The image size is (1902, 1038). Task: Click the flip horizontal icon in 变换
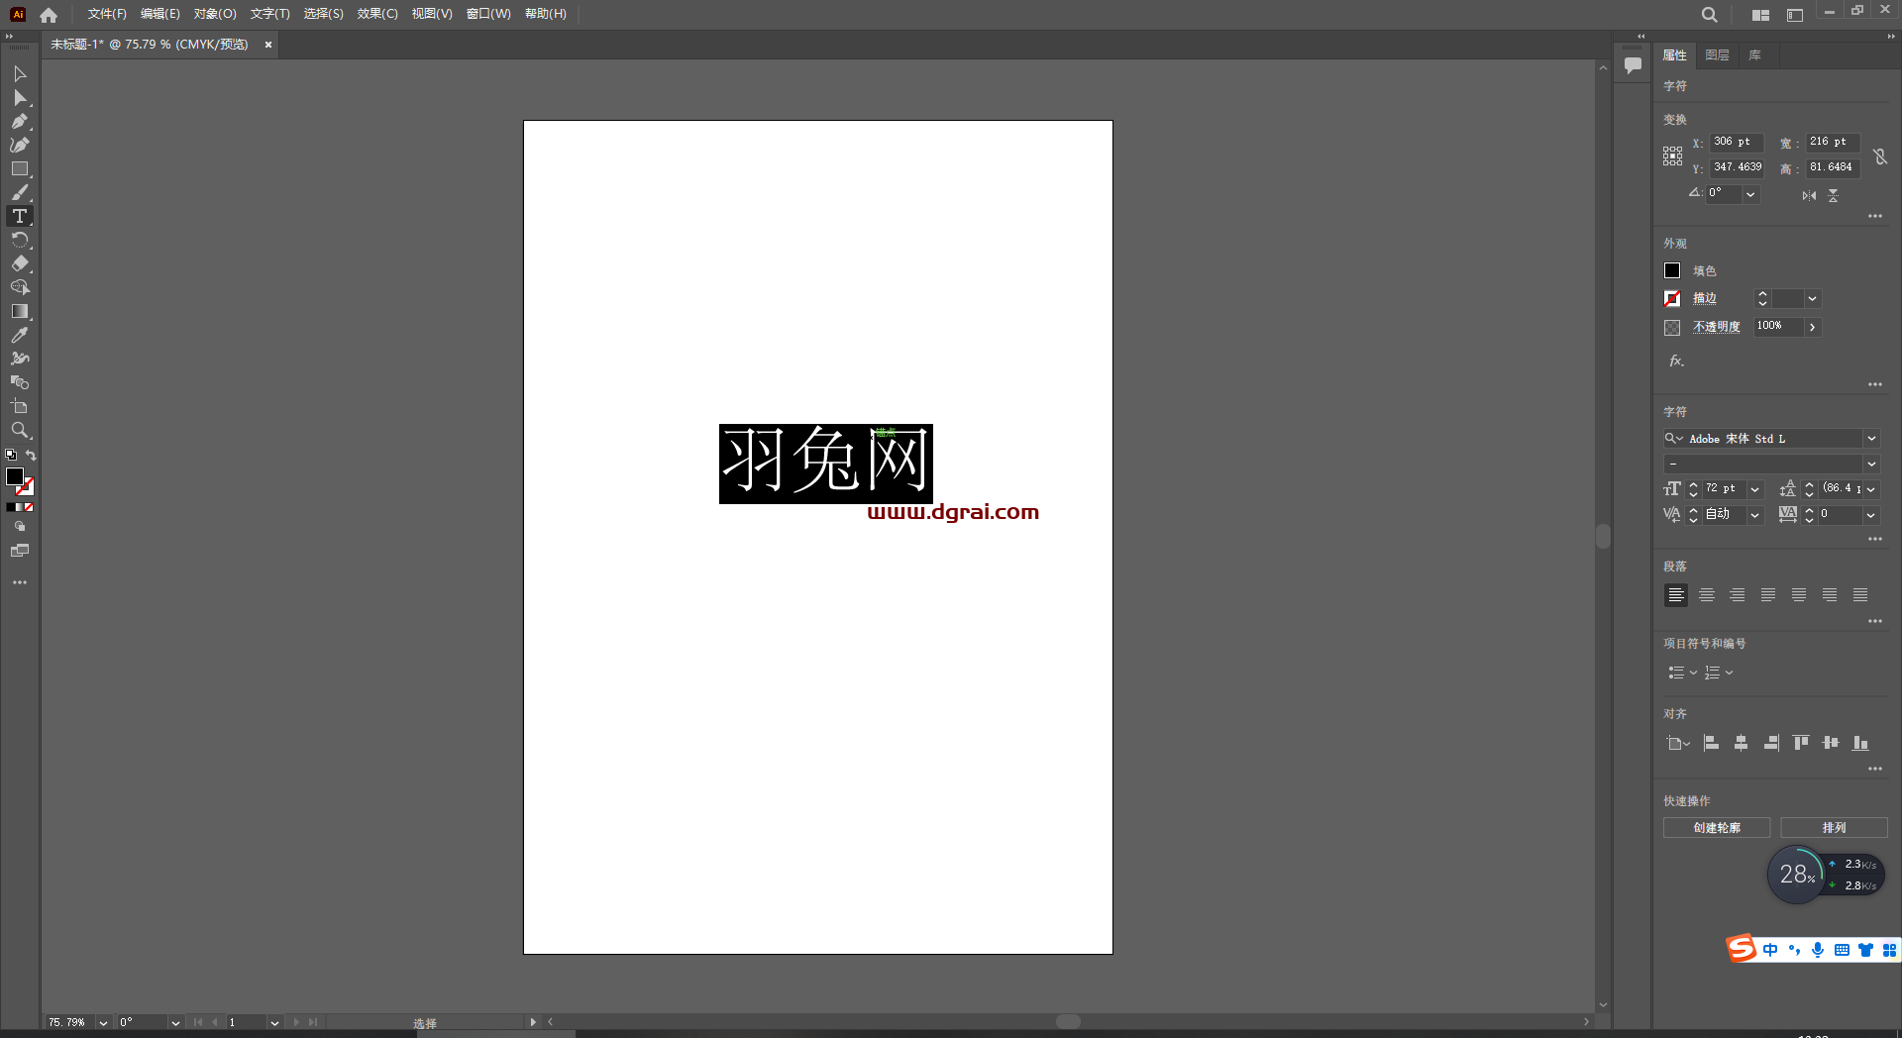(x=1807, y=195)
